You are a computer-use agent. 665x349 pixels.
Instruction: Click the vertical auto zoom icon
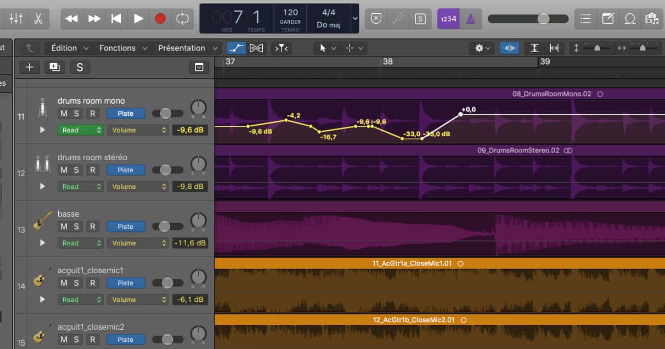click(x=534, y=48)
